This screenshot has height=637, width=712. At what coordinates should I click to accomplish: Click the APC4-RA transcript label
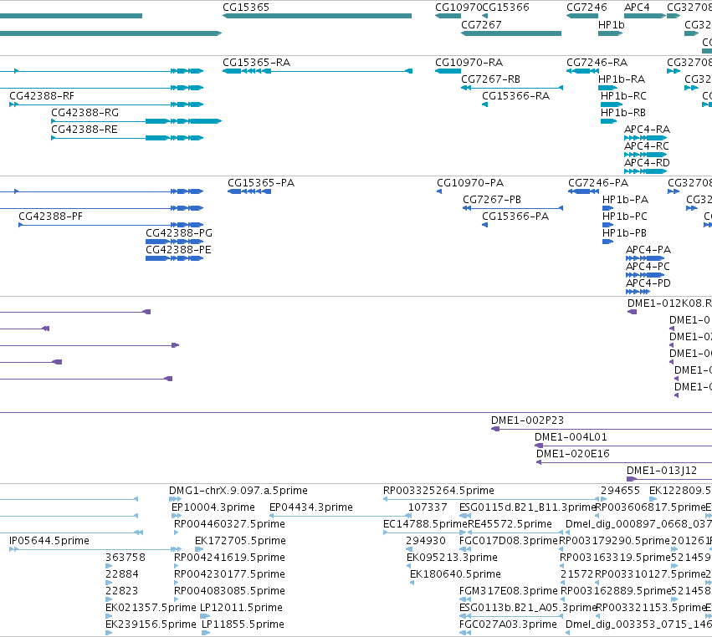[647, 130]
